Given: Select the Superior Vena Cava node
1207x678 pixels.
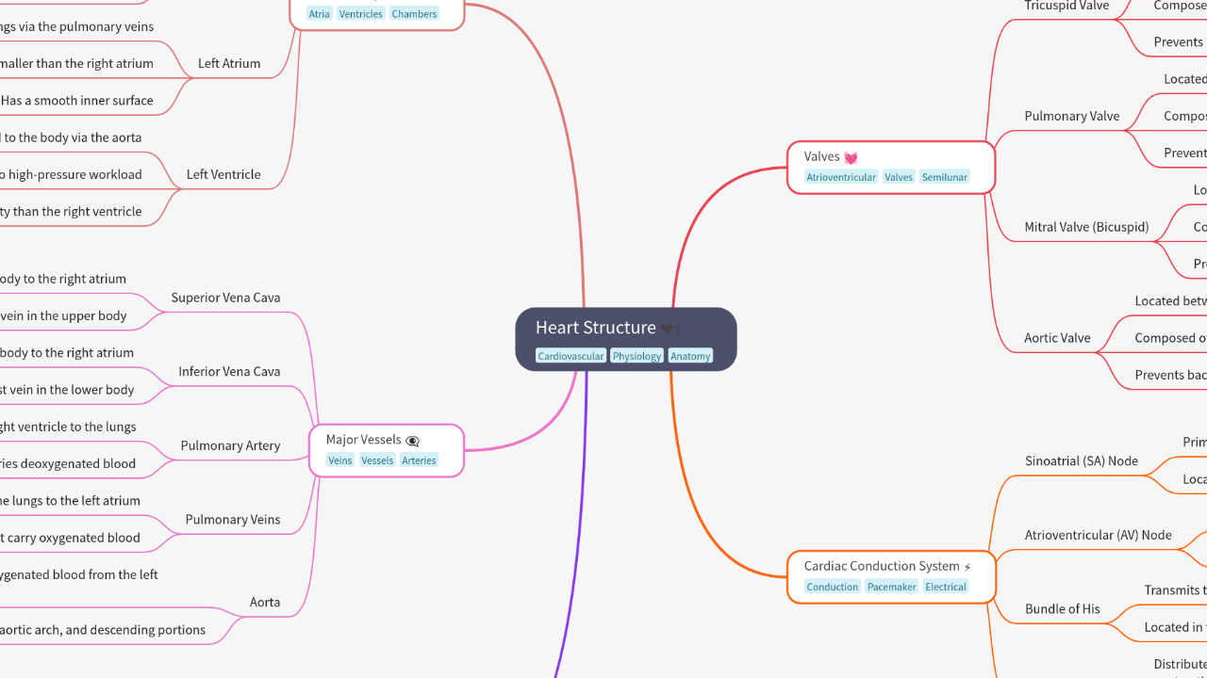Looking at the screenshot, I should pyautogui.click(x=225, y=298).
